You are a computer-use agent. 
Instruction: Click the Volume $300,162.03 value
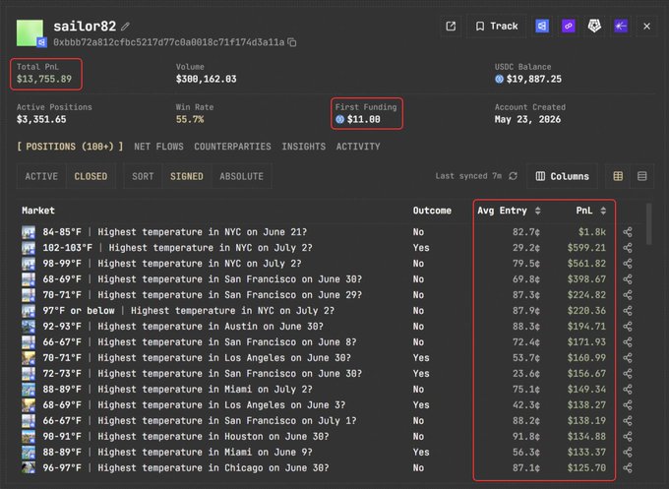206,79
